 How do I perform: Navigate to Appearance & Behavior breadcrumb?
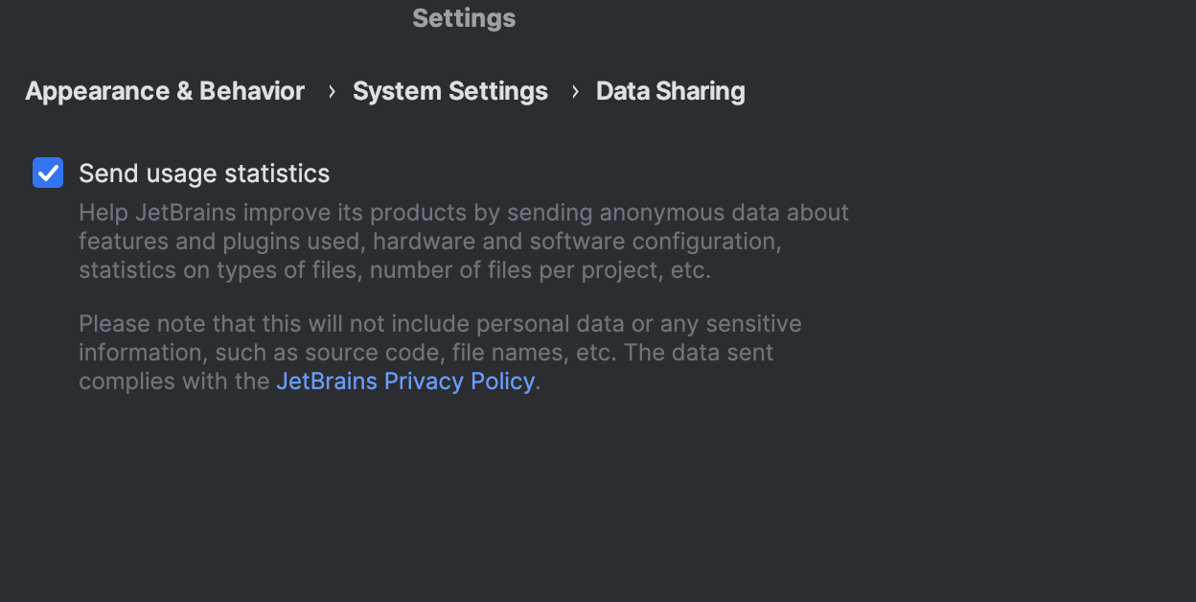click(x=164, y=91)
